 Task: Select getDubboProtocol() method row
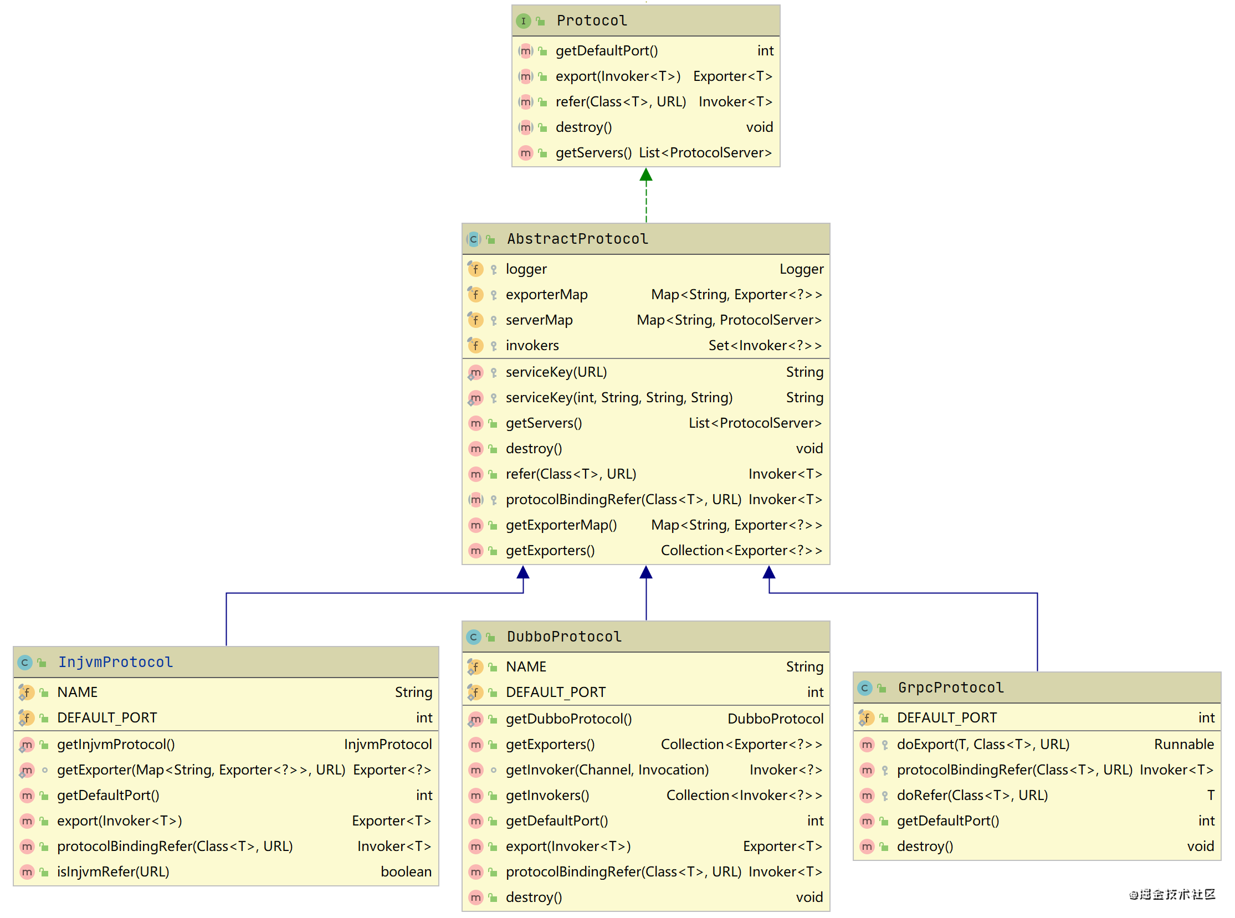click(x=568, y=719)
